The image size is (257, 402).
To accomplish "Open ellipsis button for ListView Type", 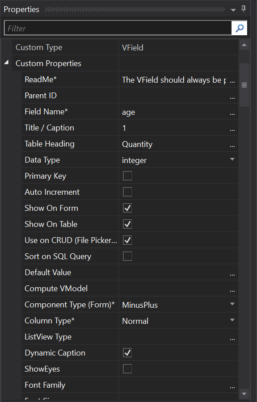I will [232, 337].
